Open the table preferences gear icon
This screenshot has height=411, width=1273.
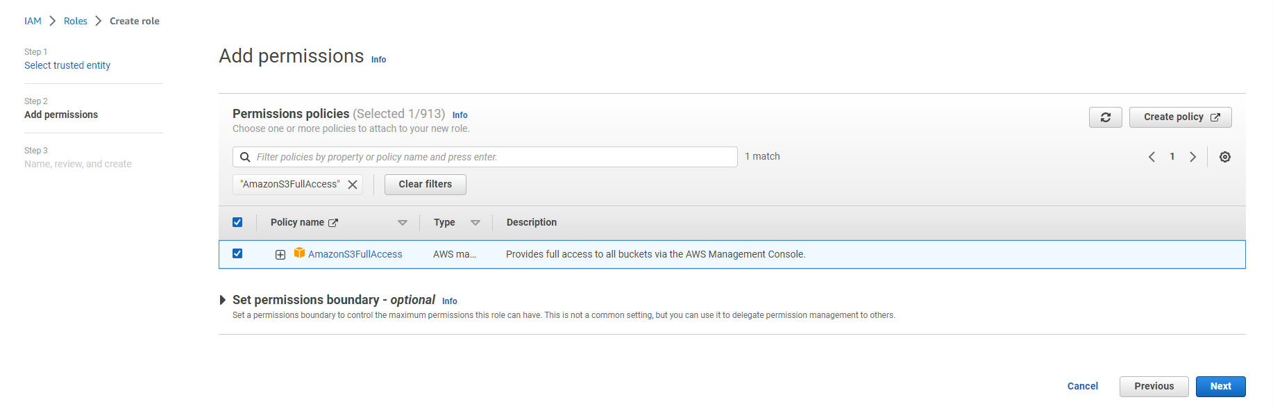[x=1225, y=157]
